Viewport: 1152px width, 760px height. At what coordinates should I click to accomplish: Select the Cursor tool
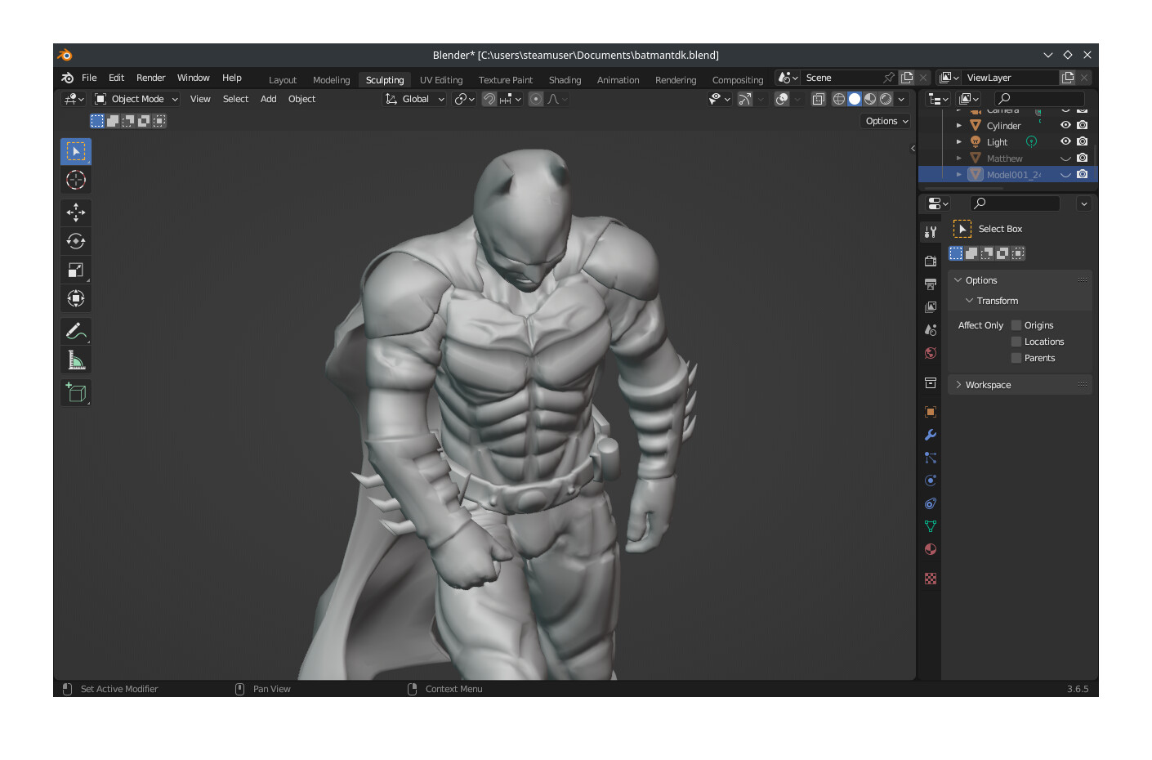[76, 180]
